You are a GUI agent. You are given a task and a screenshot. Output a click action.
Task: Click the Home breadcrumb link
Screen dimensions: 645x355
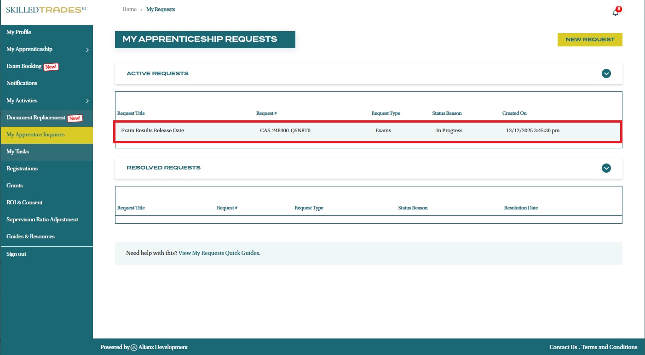[x=129, y=9]
